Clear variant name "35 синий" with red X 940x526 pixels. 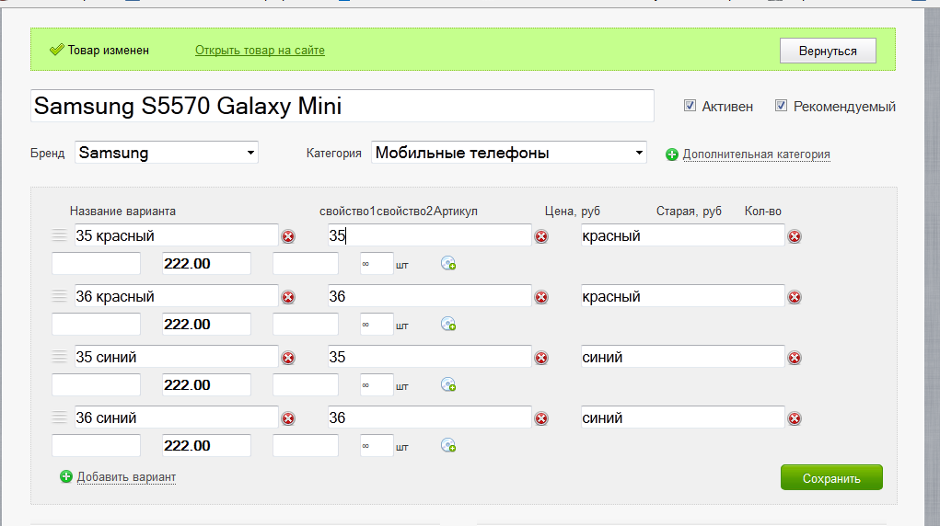(288, 358)
